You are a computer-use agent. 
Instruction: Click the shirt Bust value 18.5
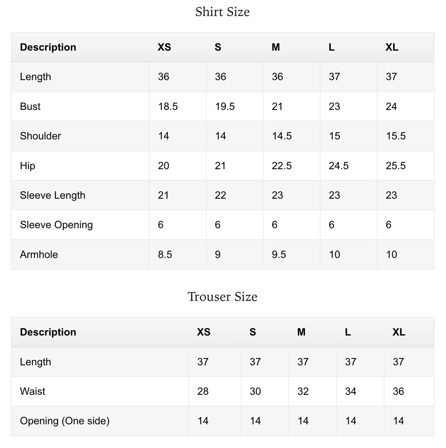point(168,106)
